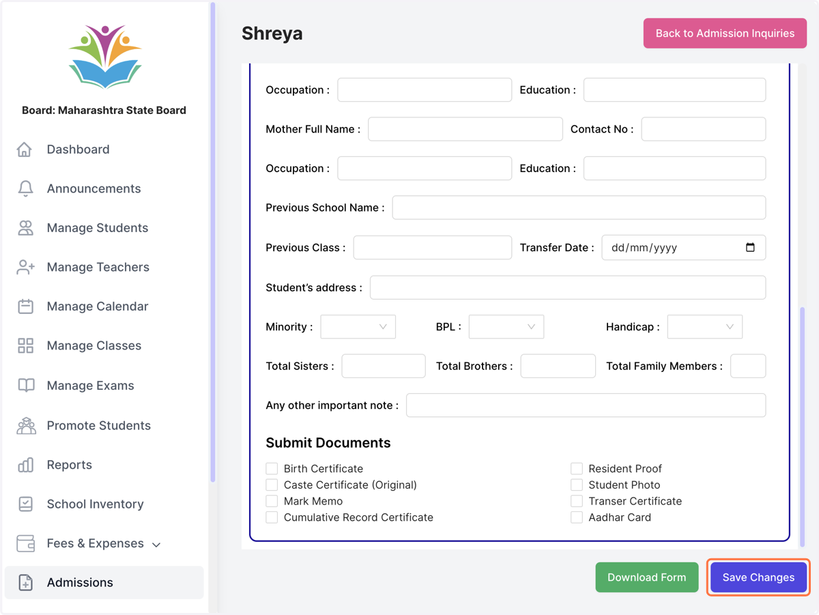Click the Manage Students people icon

25,228
